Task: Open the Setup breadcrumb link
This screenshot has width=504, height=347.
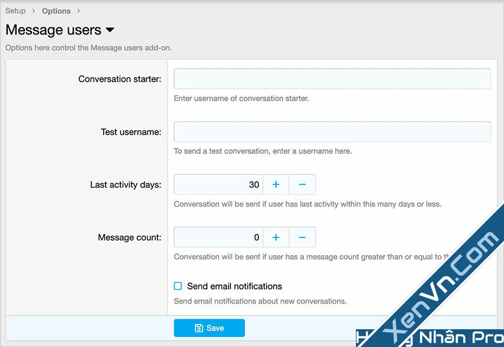Action: (15, 10)
